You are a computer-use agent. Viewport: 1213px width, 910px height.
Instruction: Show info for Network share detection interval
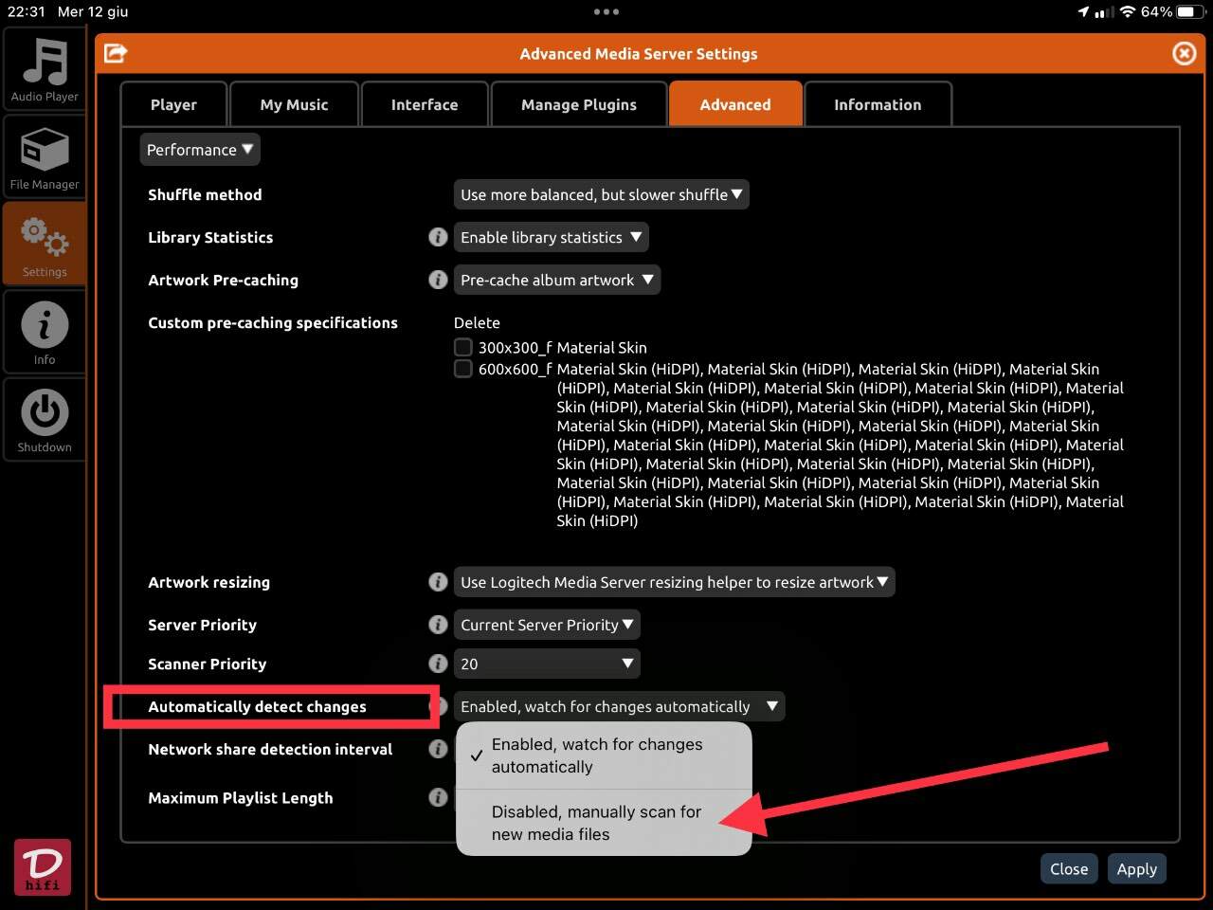pyautogui.click(x=438, y=749)
